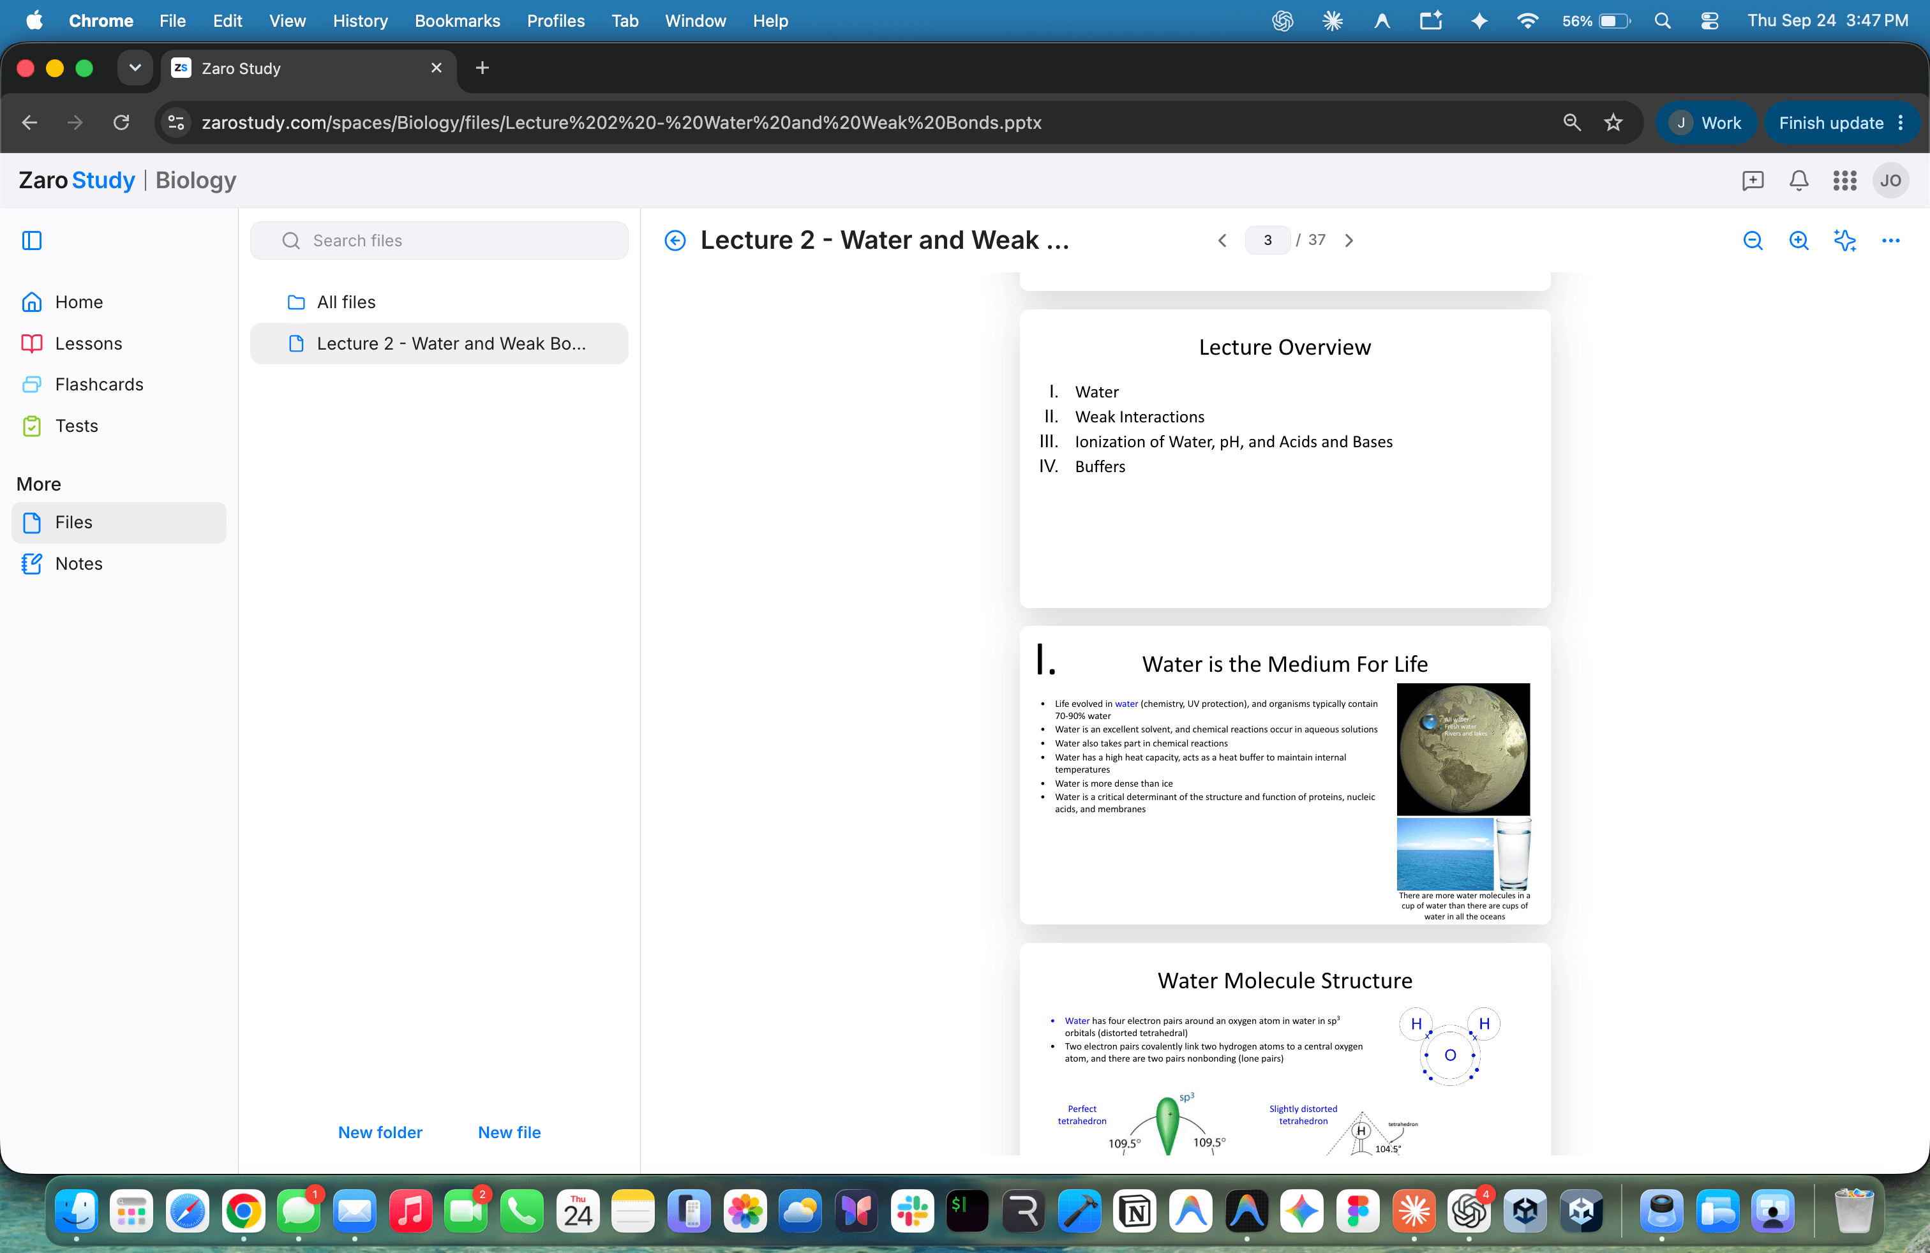Open Flashcards section
1930x1253 pixels.
pyautogui.click(x=119, y=384)
